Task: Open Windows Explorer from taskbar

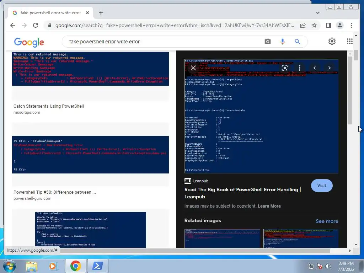Action: coord(32,266)
